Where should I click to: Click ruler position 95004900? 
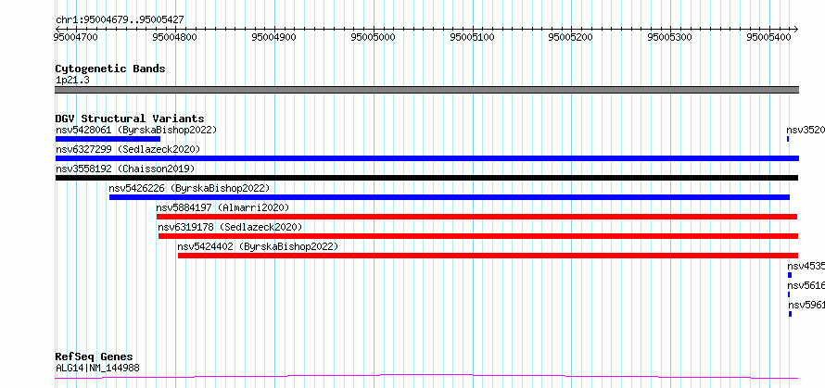(274, 37)
